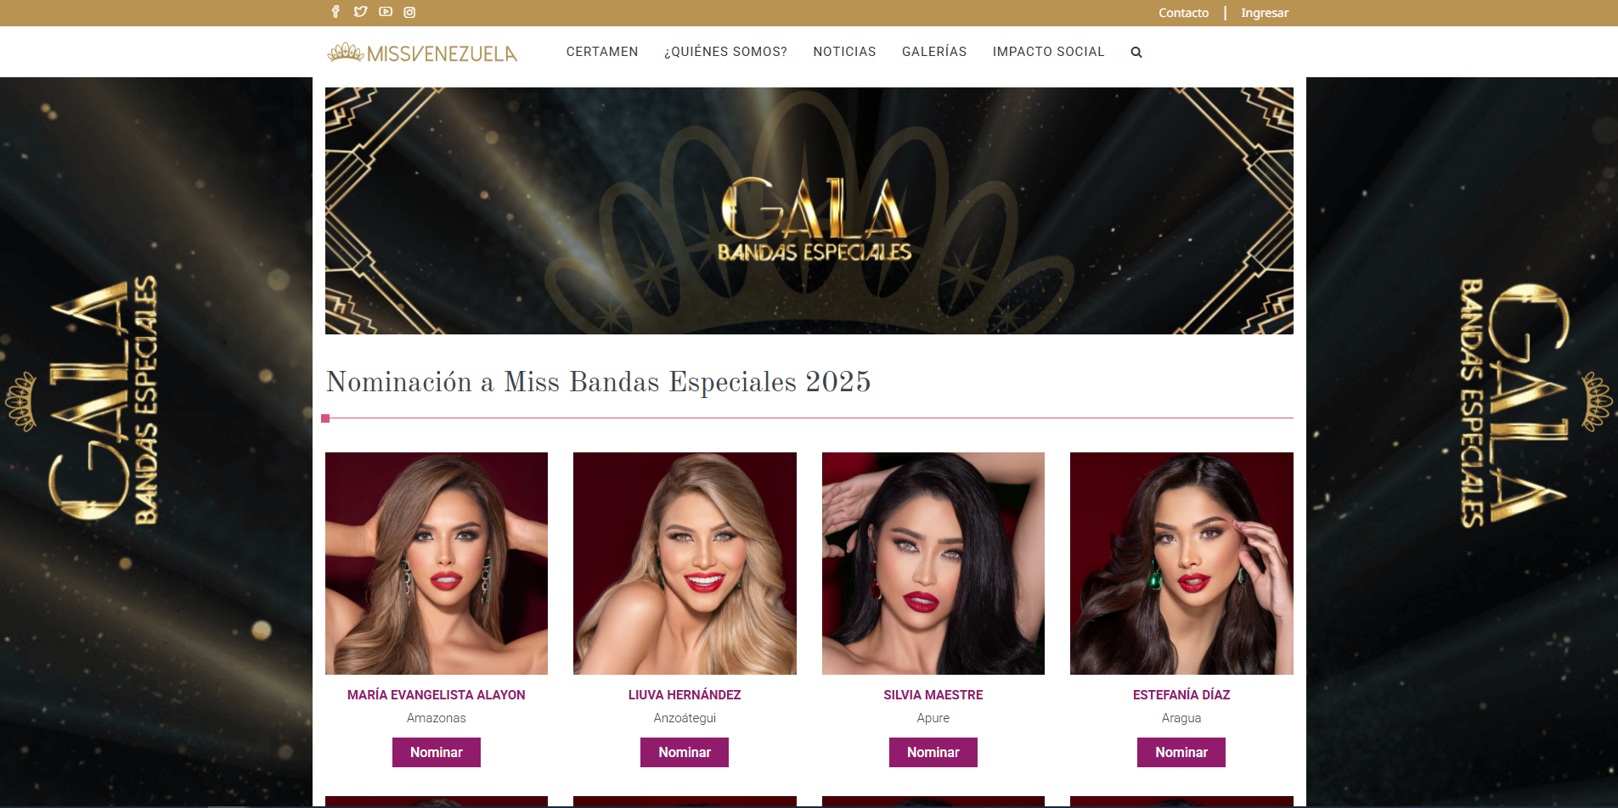Open the GALERÍAS menu item

[x=934, y=52]
